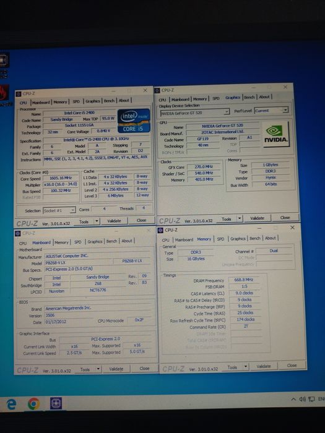Click the GFX Core clock value 270.0 MHz
The image size is (325, 433).
pos(204,167)
